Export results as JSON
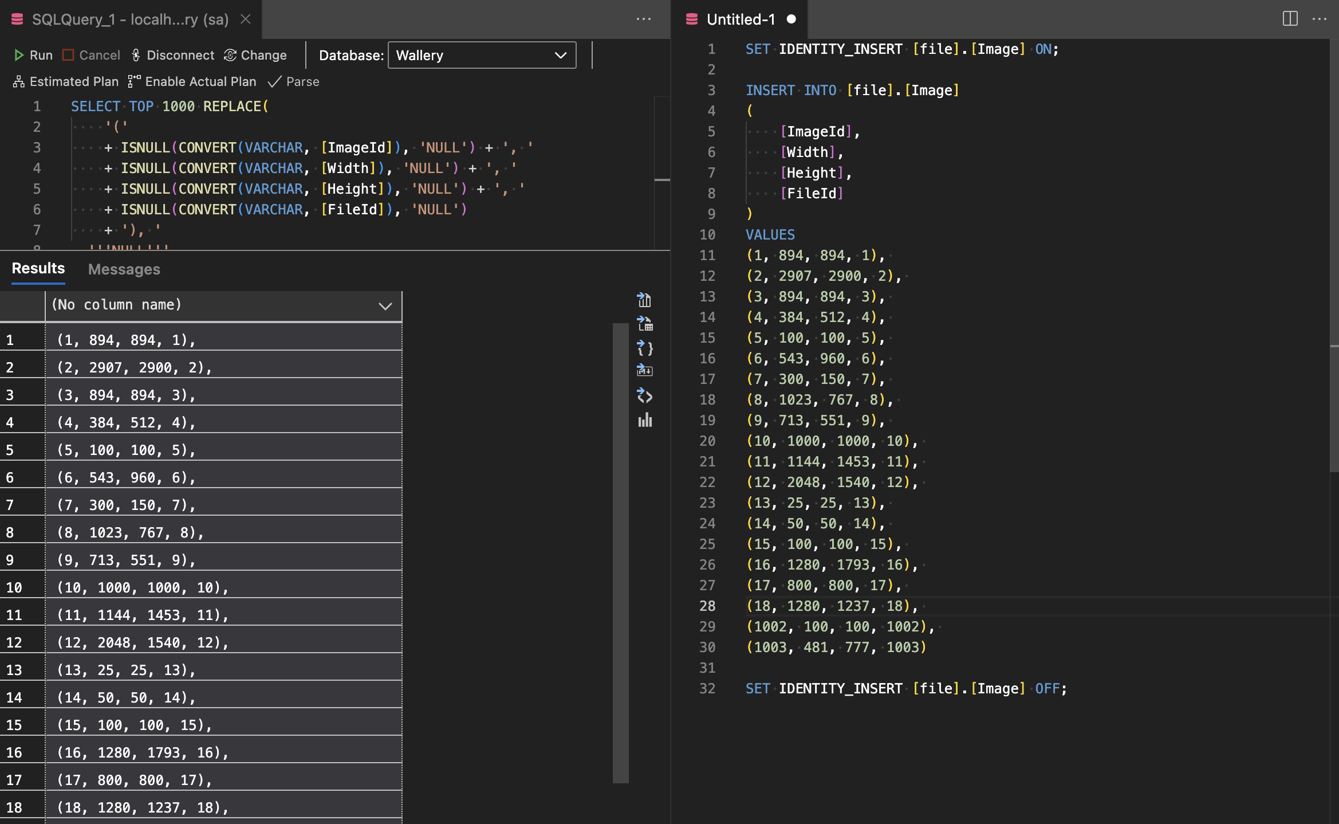Image resolution: width=1339 pixels, height=824 pixels. point(645,348)
